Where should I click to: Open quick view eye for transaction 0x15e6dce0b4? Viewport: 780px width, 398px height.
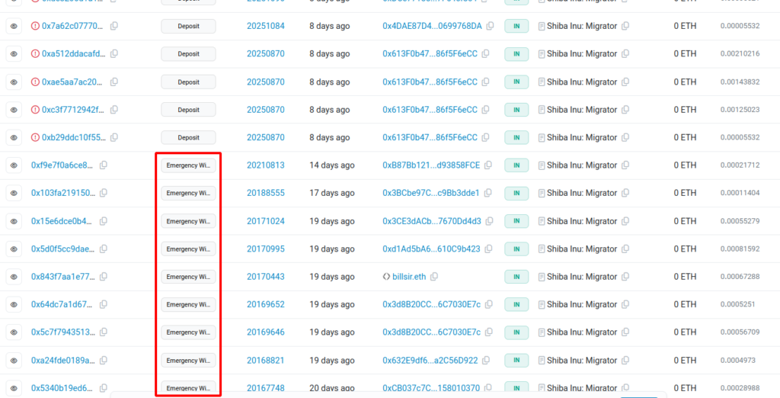point(14,221)
